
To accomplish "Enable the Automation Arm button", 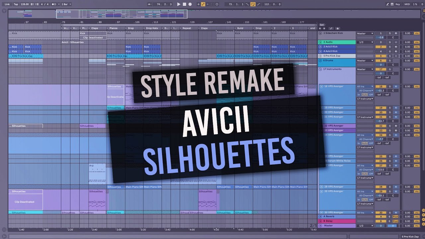I will tap(203, 4).
